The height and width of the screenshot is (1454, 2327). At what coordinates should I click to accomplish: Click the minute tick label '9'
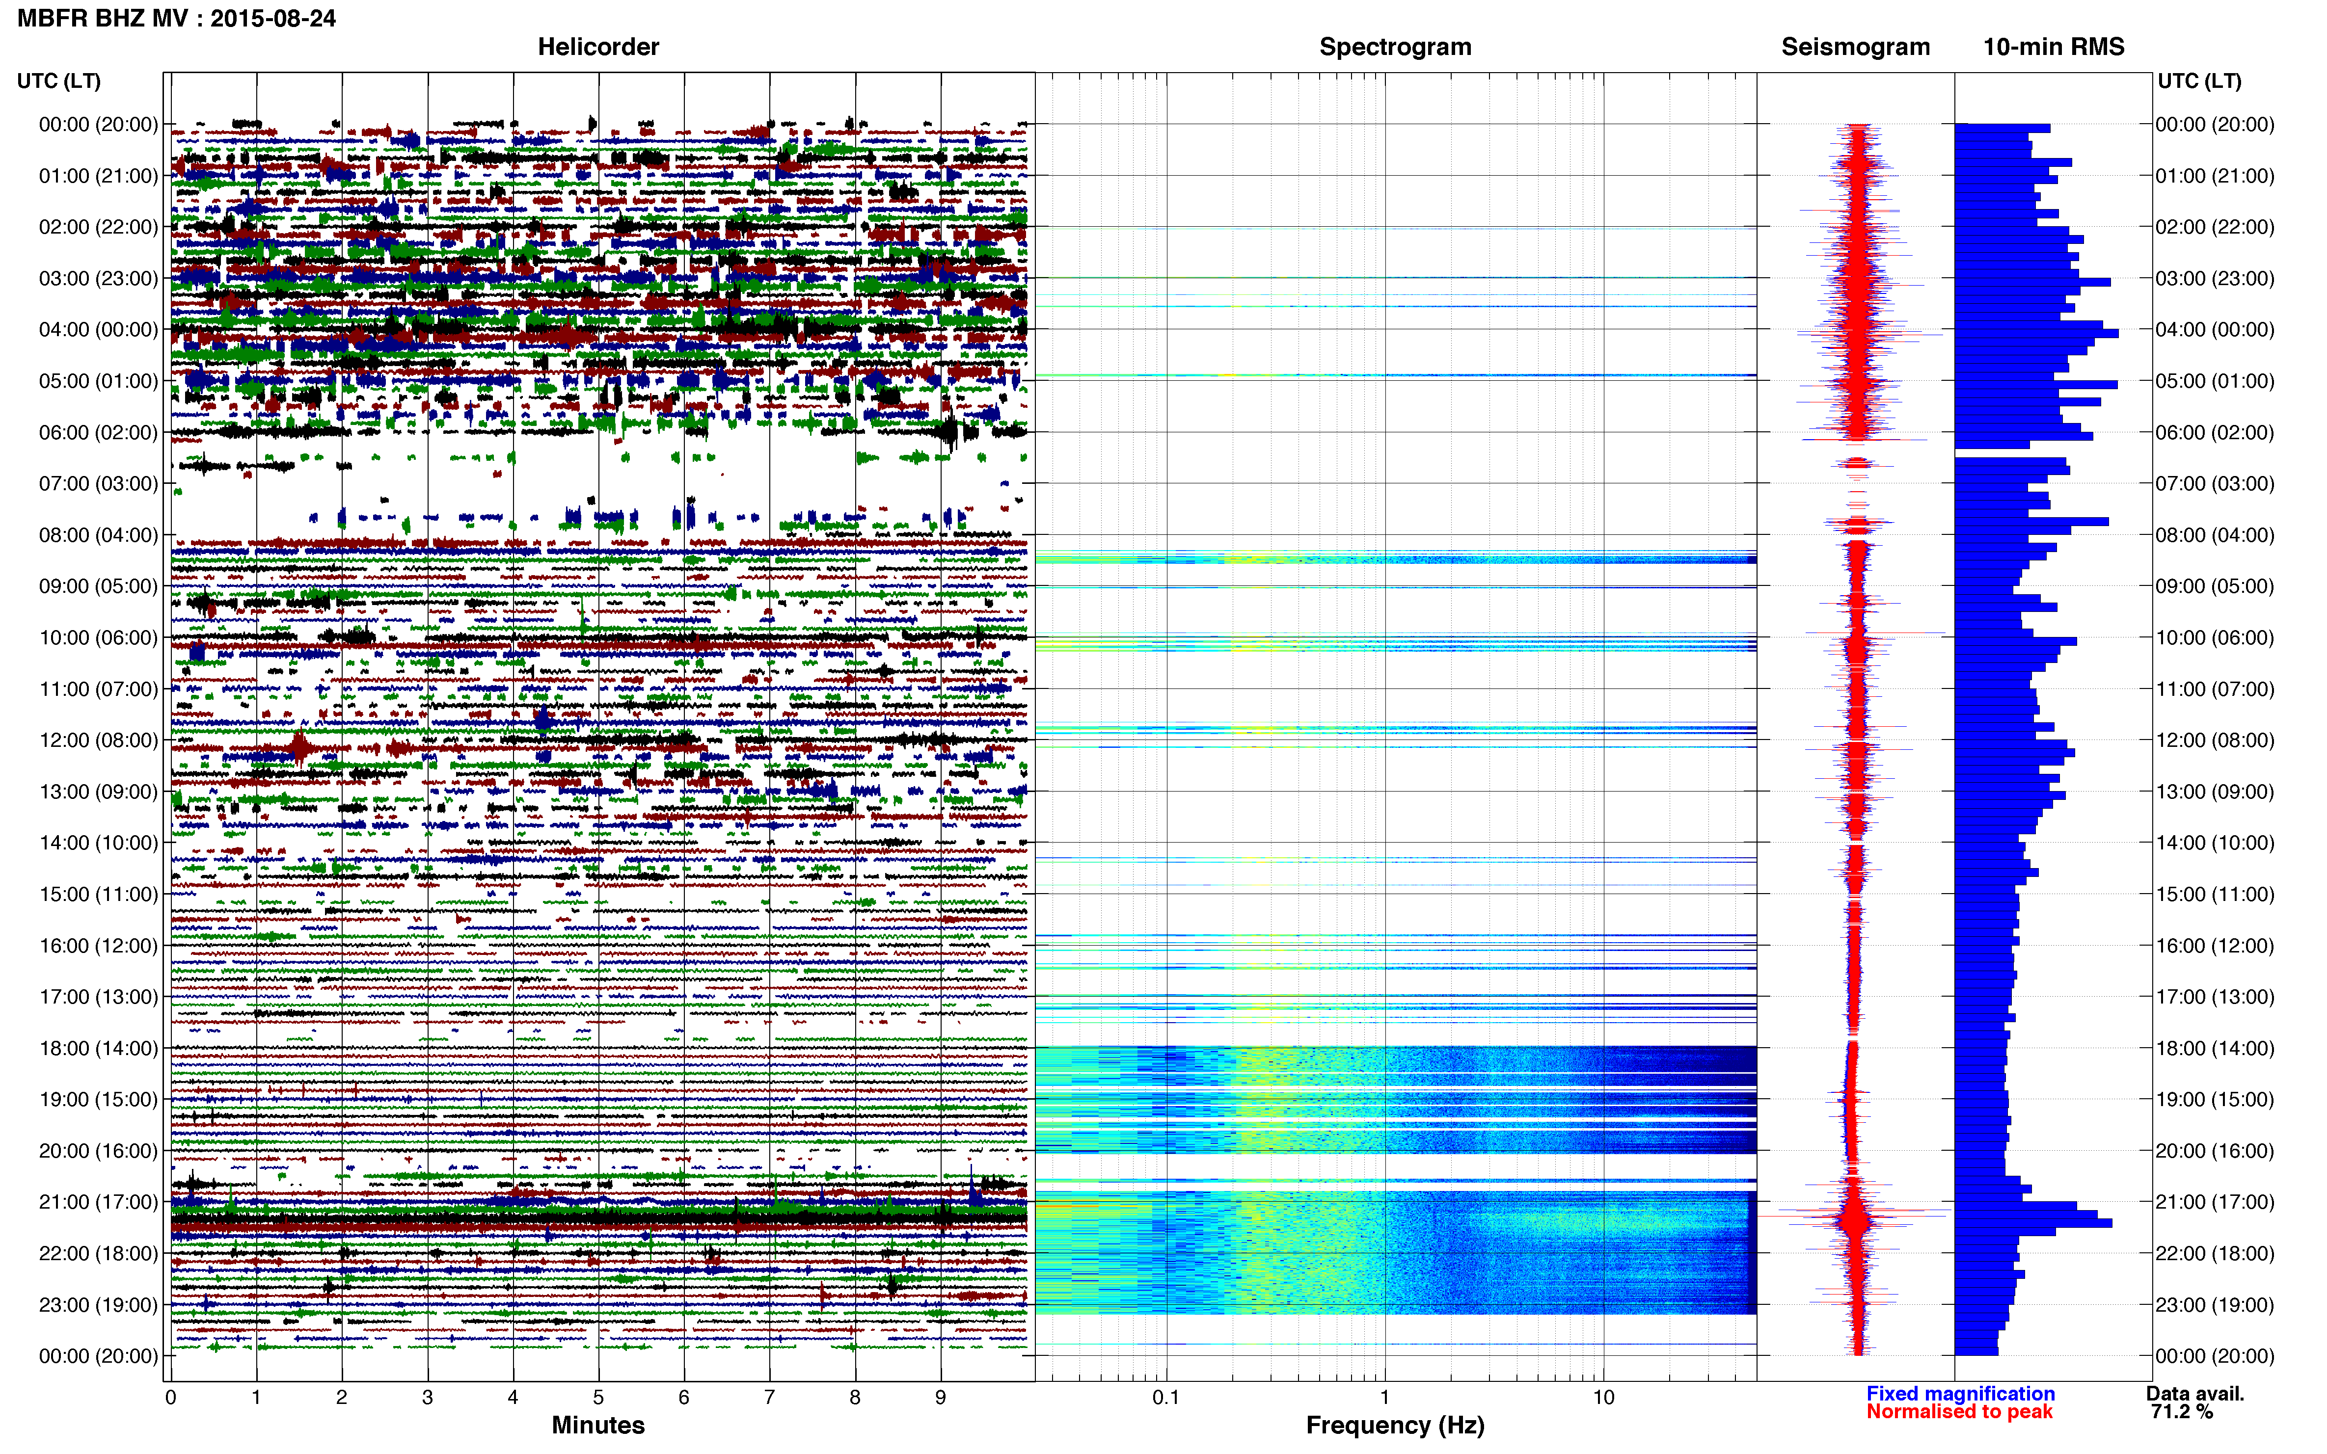(941, 1397)
